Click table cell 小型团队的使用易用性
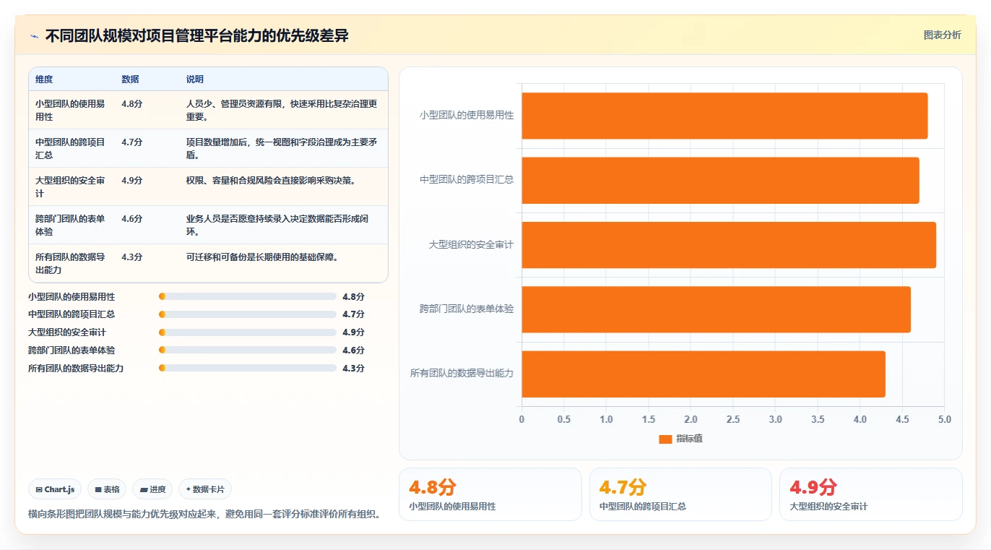This screenshot has height=550, width=991. (71, 110)
